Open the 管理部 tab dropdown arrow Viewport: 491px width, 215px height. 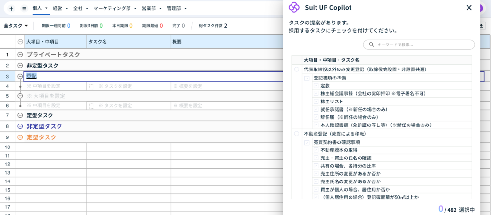(x=185, y=9)
